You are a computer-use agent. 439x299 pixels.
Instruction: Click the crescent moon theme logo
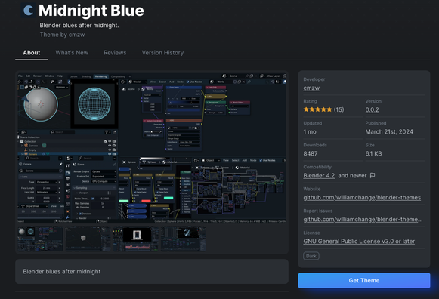[x=29, y=11]
